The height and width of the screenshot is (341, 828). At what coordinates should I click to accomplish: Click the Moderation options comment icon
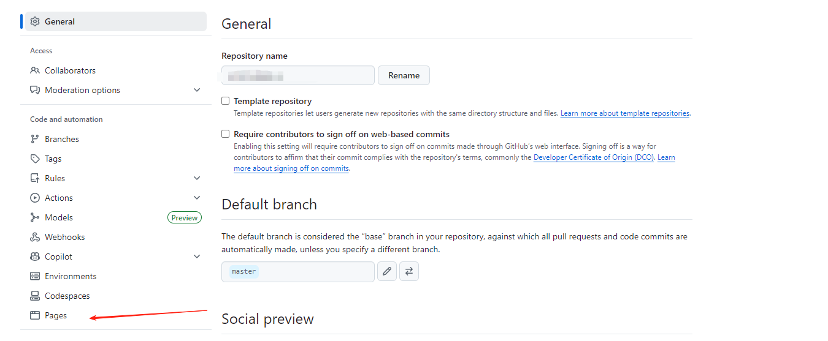pos(35,90)
